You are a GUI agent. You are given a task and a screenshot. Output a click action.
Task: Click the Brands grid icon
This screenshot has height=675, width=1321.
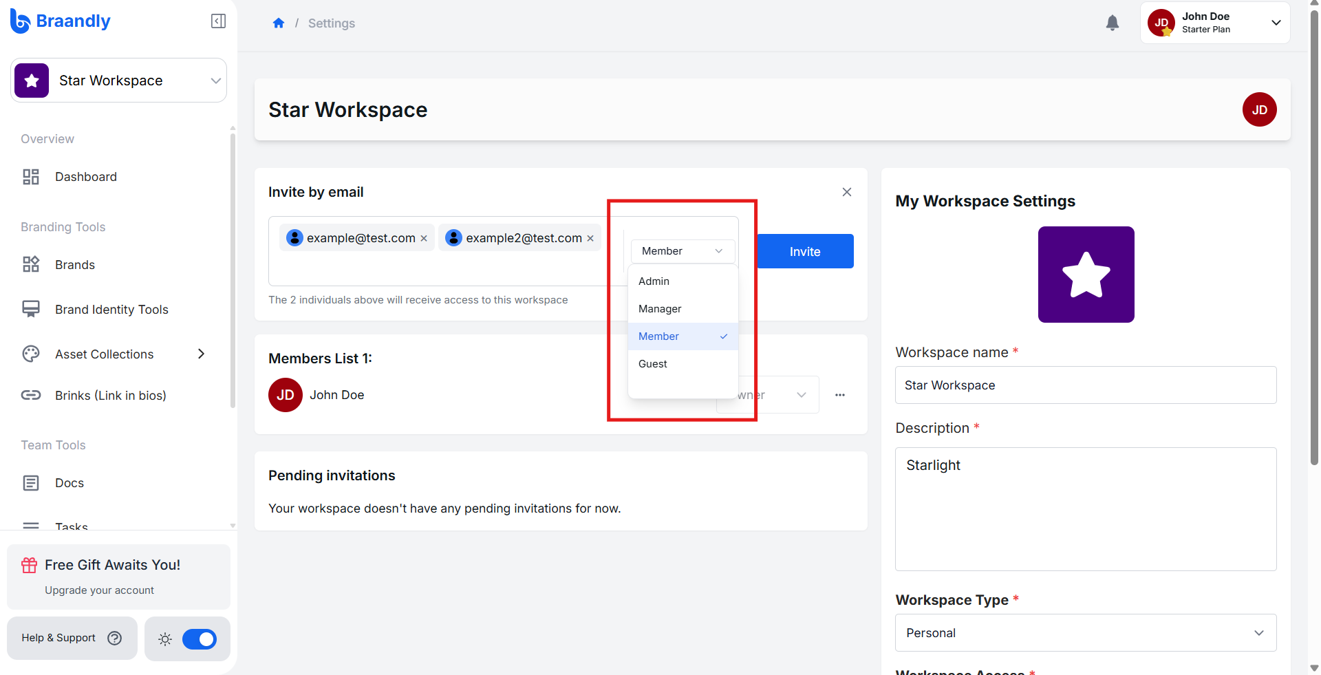(x=31, y=265)
